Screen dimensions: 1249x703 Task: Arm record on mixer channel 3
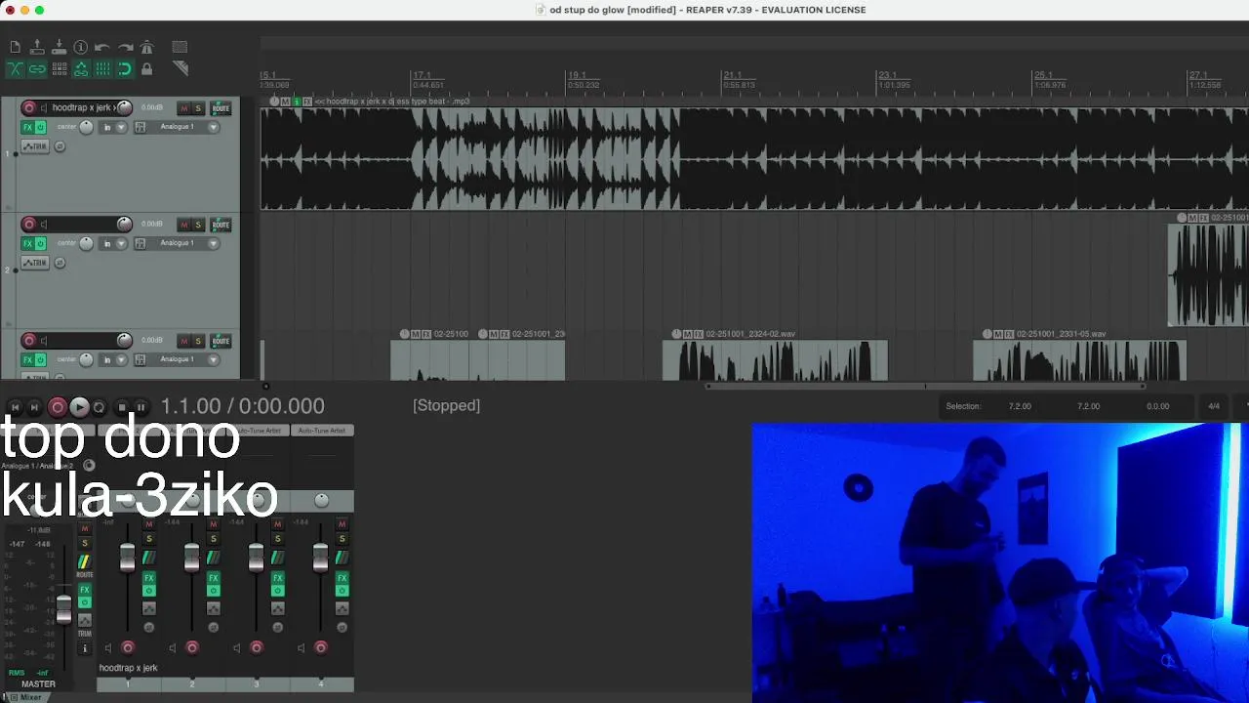coord(257,647)
